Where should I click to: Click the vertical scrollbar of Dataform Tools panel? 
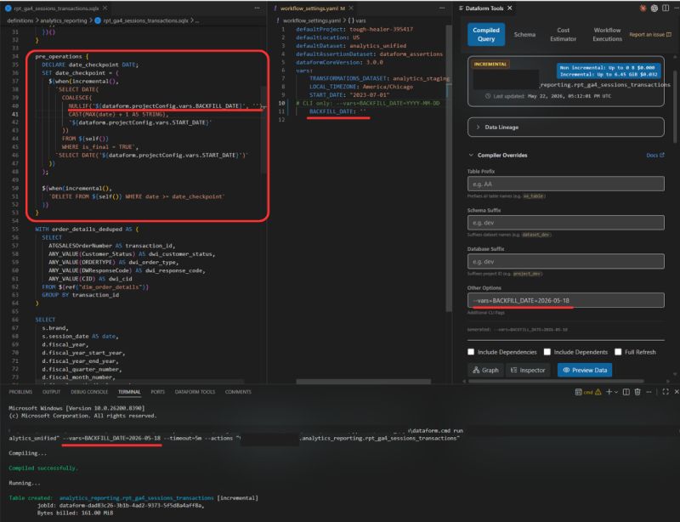675,106
